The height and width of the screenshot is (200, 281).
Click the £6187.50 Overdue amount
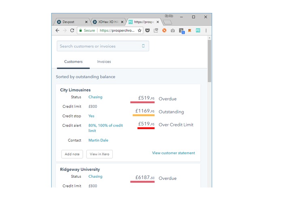[x=145, y=178]
